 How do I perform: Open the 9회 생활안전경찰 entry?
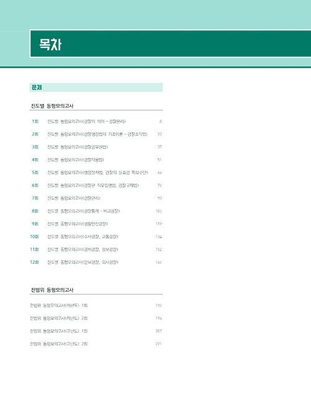click(x=96, y=223)
